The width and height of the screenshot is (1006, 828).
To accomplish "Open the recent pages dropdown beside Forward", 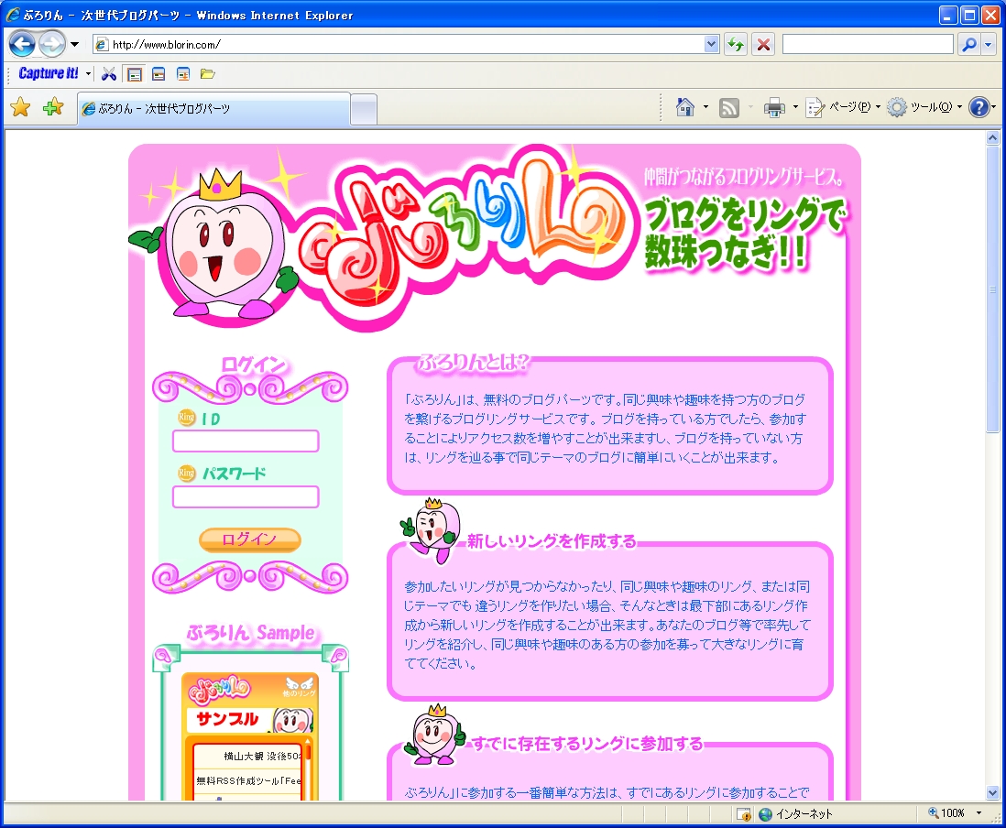I will click(74, 44).
